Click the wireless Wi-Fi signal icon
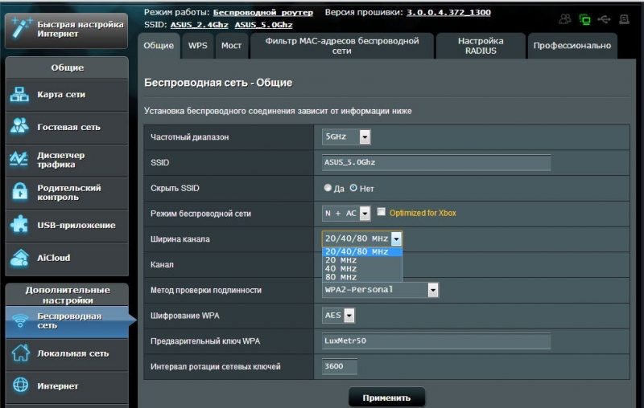The image size is (644, 408). 19,320
